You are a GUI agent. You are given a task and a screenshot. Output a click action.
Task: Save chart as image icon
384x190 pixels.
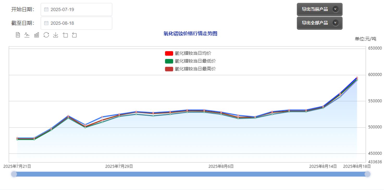[55, 35]
